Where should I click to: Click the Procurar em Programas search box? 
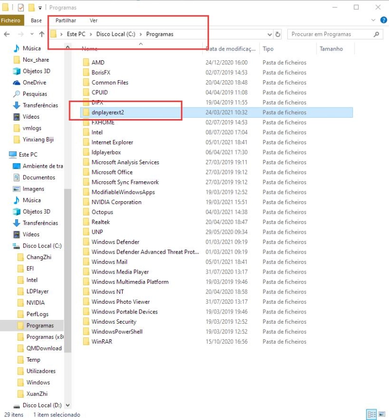[x=331, y=35]
